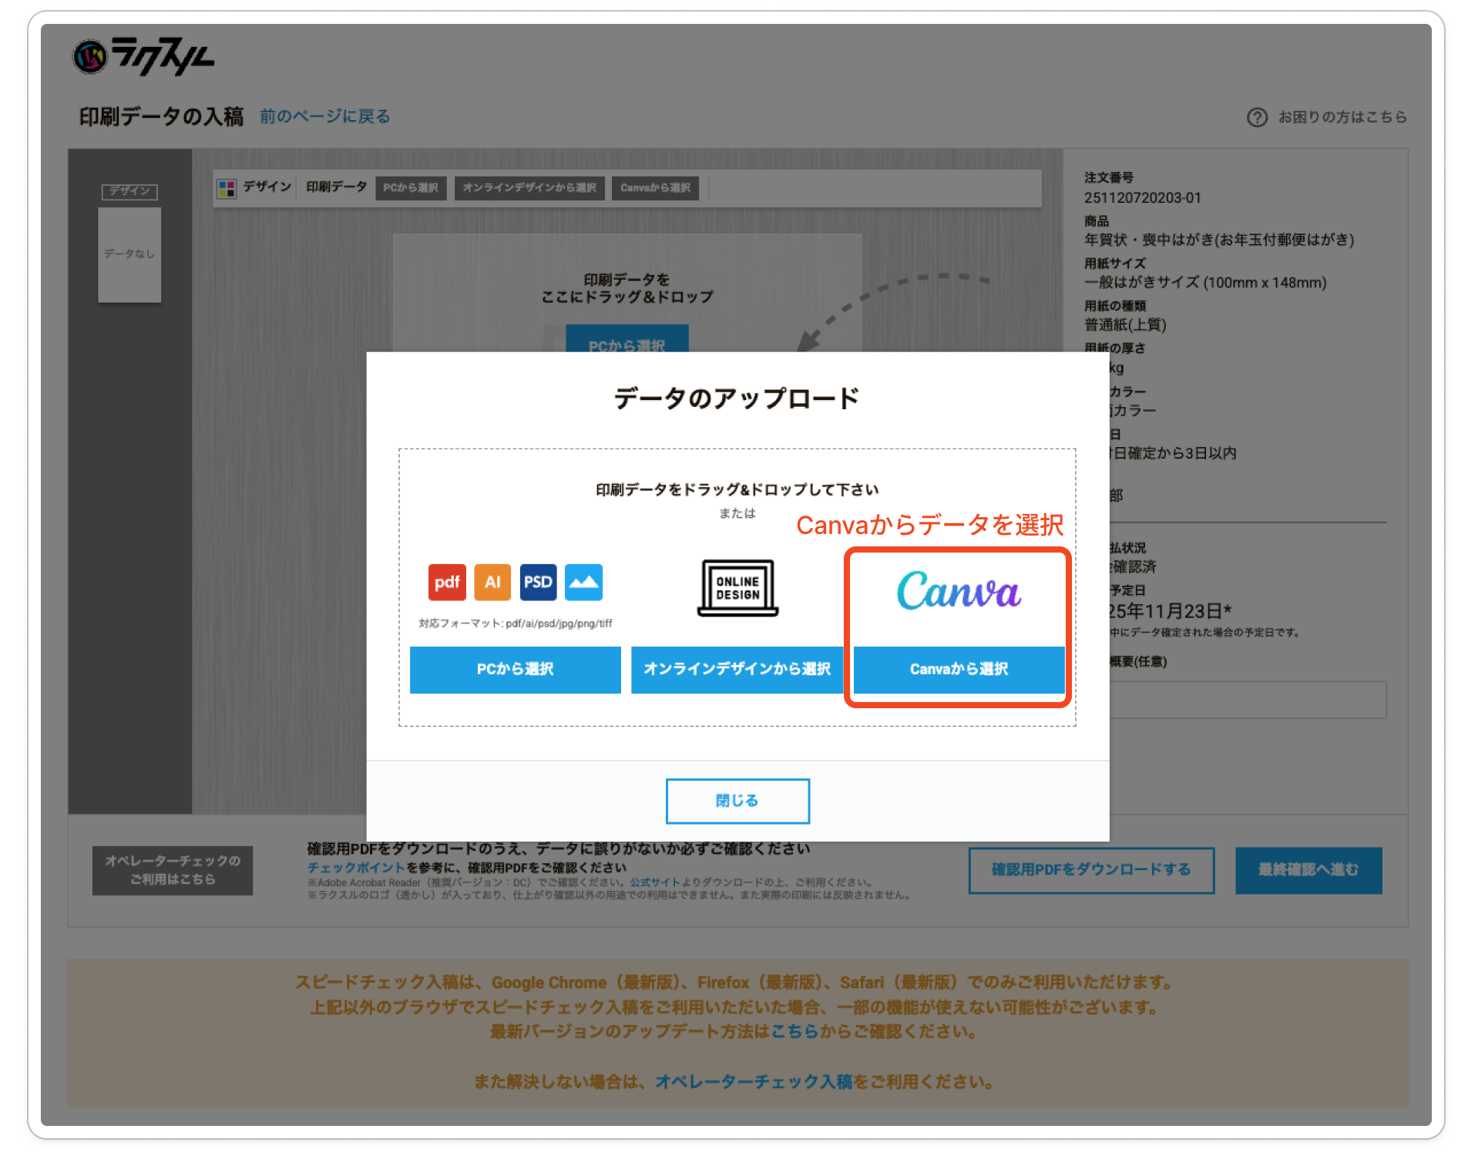Go back via 前のページに戻る link
This screenshot has width=1458, height=1156.
[324, 116]
